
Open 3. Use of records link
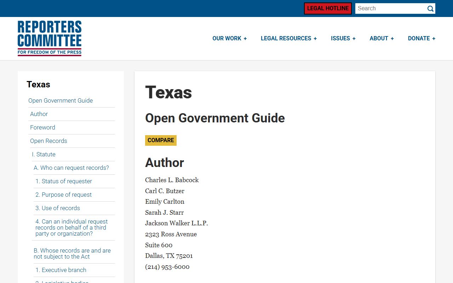click(58, 208)
